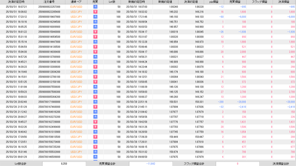
Task: Click the buy icon in the 16:01:22 row
Action: [x=95, y=32]
